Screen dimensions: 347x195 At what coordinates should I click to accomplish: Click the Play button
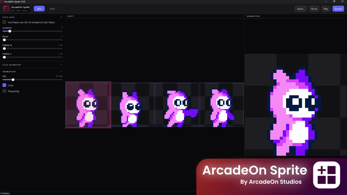pos(326,9)
